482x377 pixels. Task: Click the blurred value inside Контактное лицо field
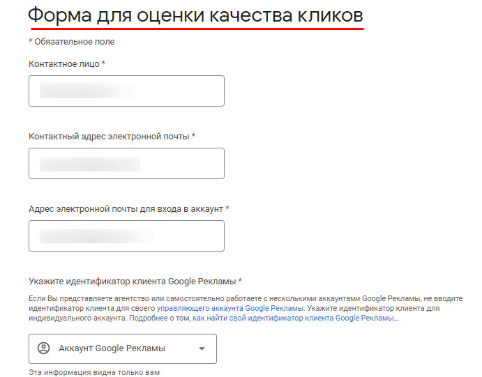click(x=86, y=91)
